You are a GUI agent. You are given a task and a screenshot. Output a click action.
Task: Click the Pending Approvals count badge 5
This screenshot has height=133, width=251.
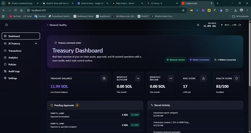click(77, 105)
